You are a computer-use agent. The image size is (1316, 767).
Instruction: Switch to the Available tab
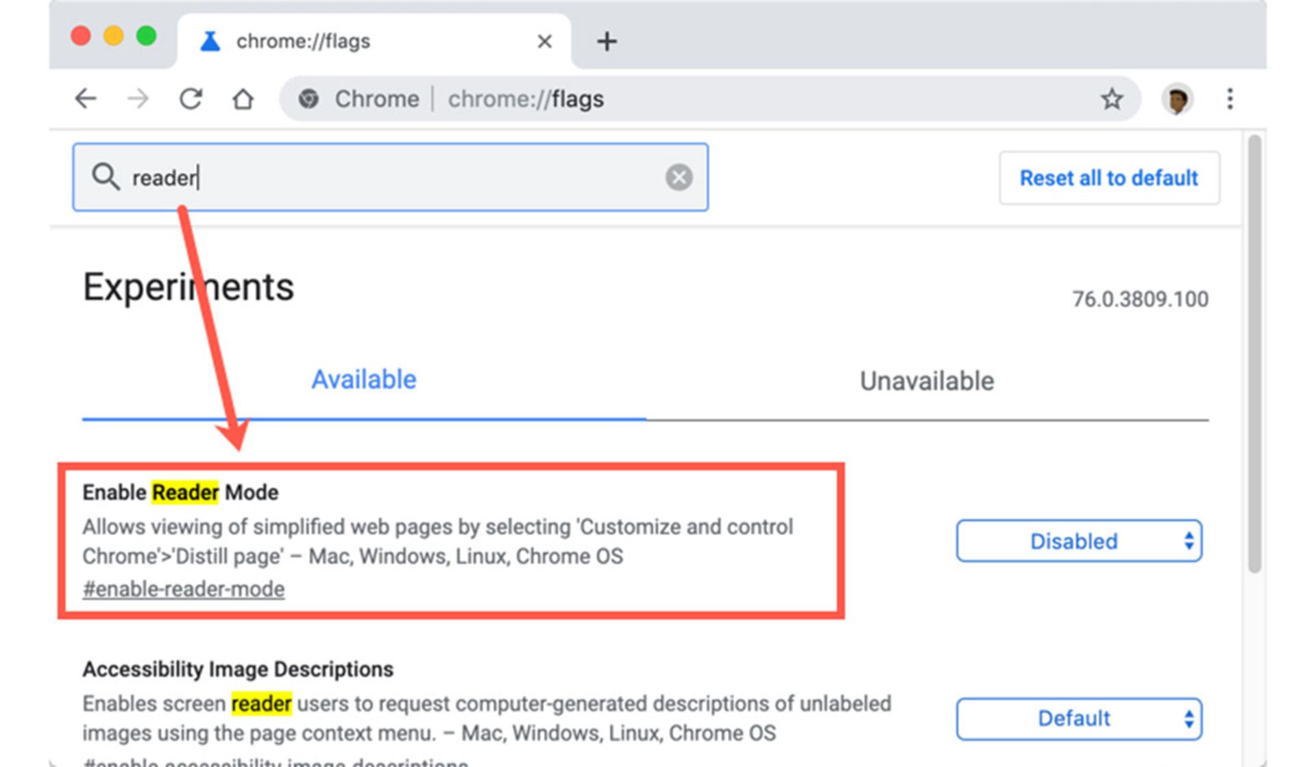pyautogui.click(x=364, y=379)
